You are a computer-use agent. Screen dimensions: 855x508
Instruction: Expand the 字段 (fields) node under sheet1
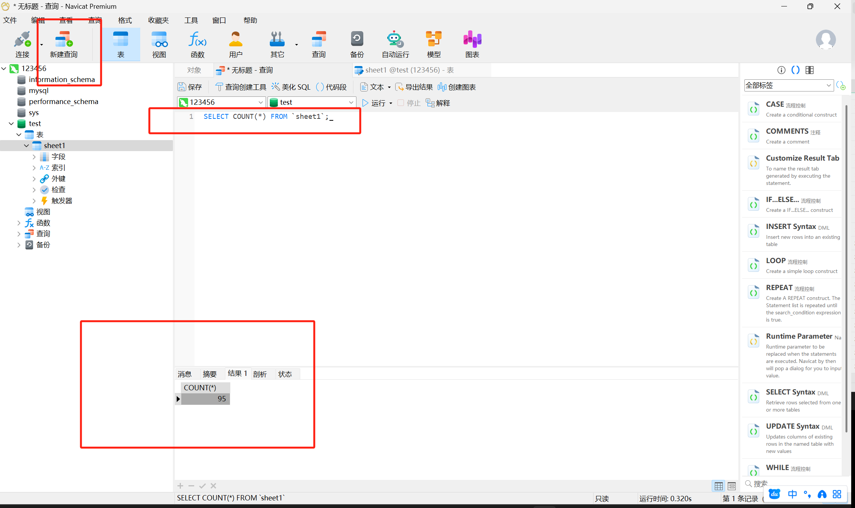34,156
